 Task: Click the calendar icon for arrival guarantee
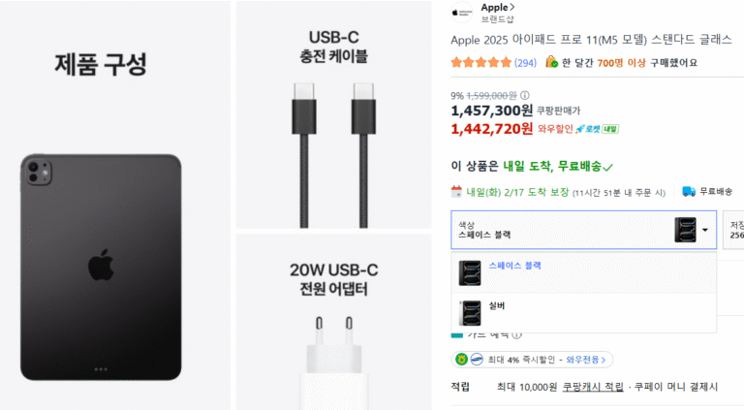coord(456,192)
